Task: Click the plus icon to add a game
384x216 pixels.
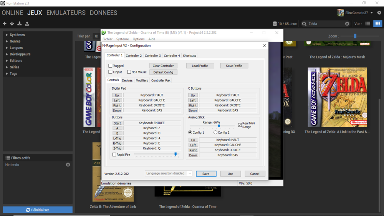Action: coord(5,24)
